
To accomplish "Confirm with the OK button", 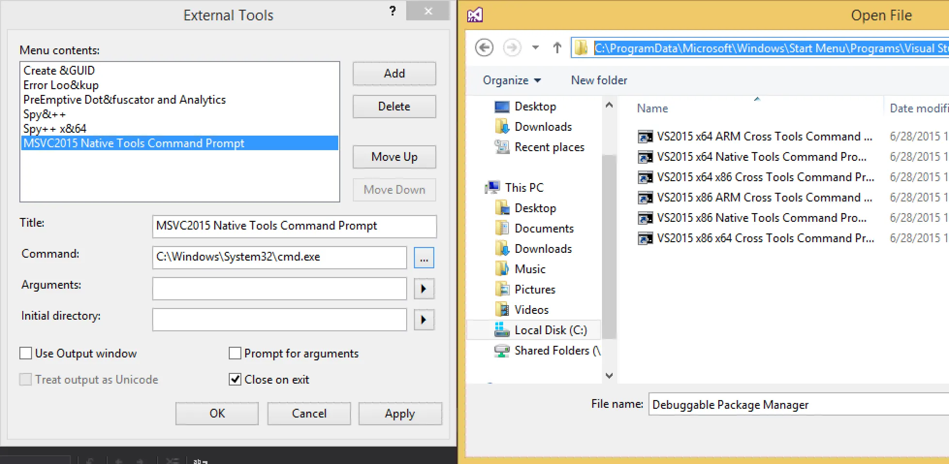I will coord(217,414).
